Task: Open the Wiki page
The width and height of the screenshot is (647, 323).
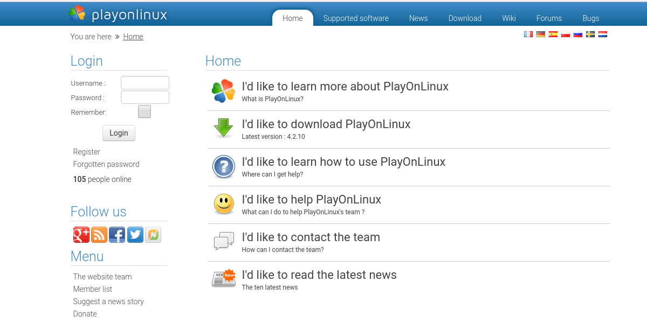Action: point(508,18)
